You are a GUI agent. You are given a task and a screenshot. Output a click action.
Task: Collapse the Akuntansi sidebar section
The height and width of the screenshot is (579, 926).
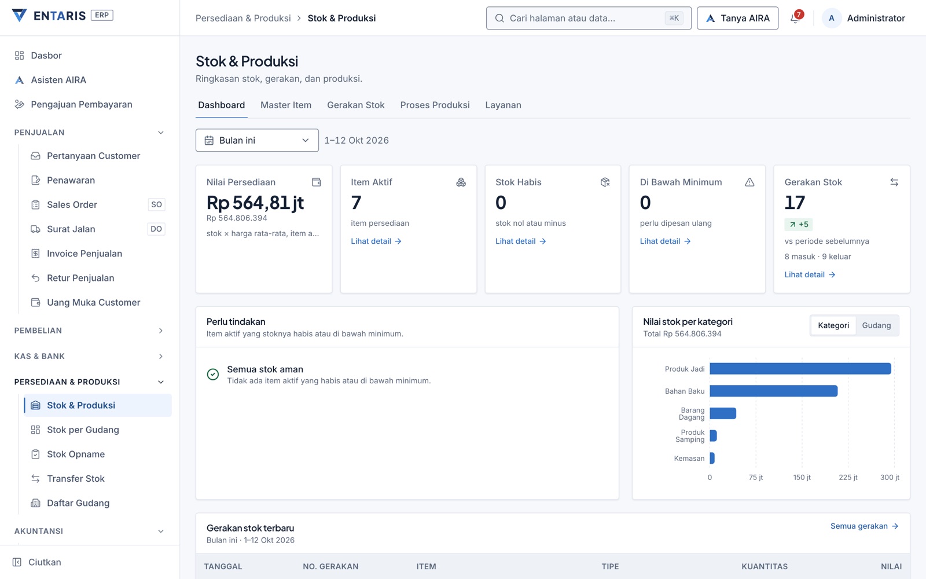89,531
